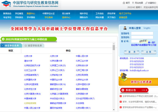Open 工作动态 navigation item

100,14
